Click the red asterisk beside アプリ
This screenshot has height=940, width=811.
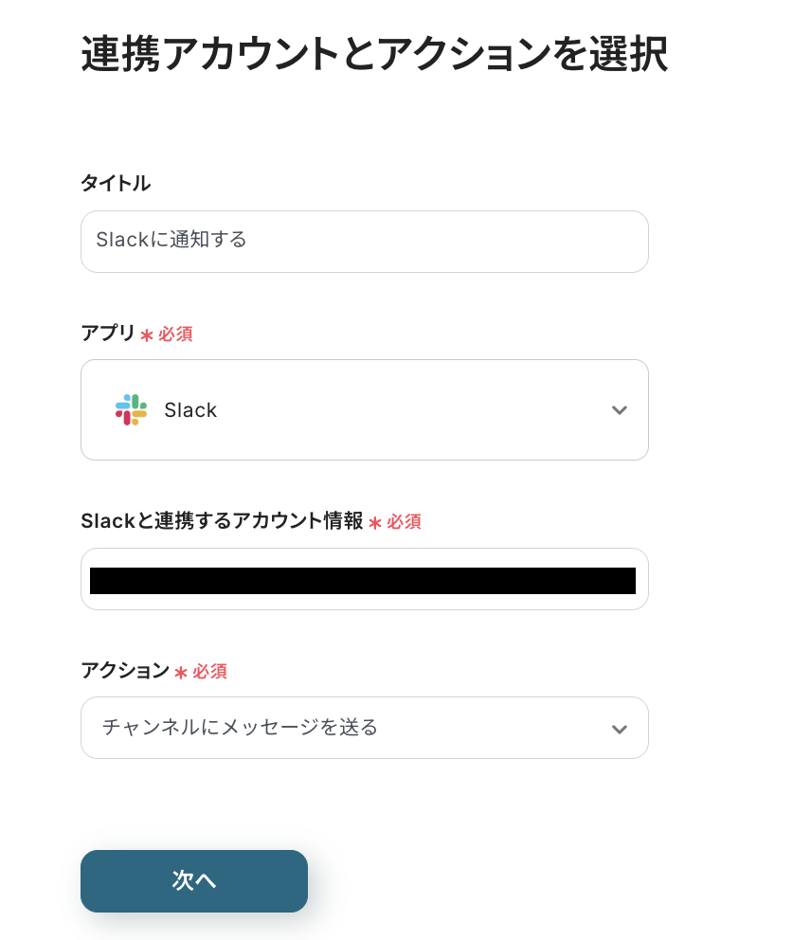point(147,335)
